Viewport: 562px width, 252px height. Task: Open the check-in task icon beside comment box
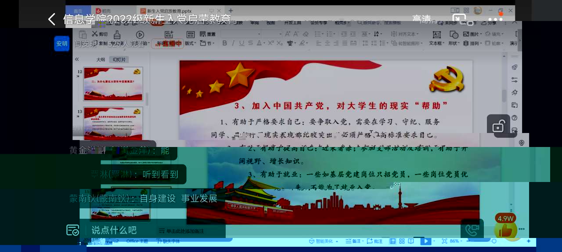(72, 230)
